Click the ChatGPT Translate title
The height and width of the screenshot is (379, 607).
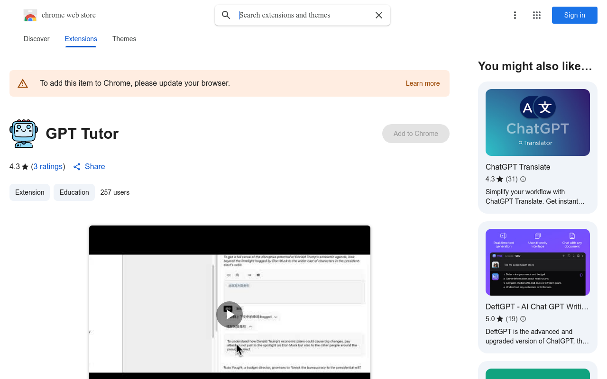click(518, 167)
